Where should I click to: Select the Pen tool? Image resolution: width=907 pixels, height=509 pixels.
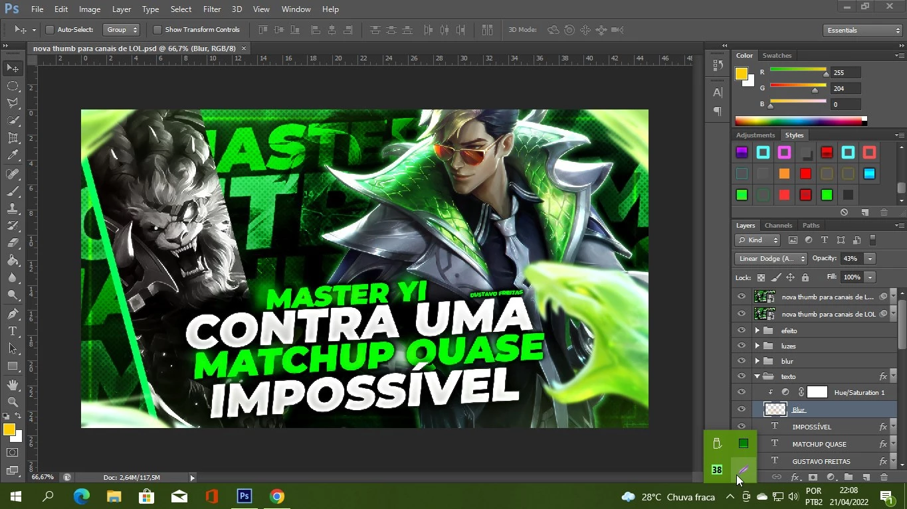(13, 314)
